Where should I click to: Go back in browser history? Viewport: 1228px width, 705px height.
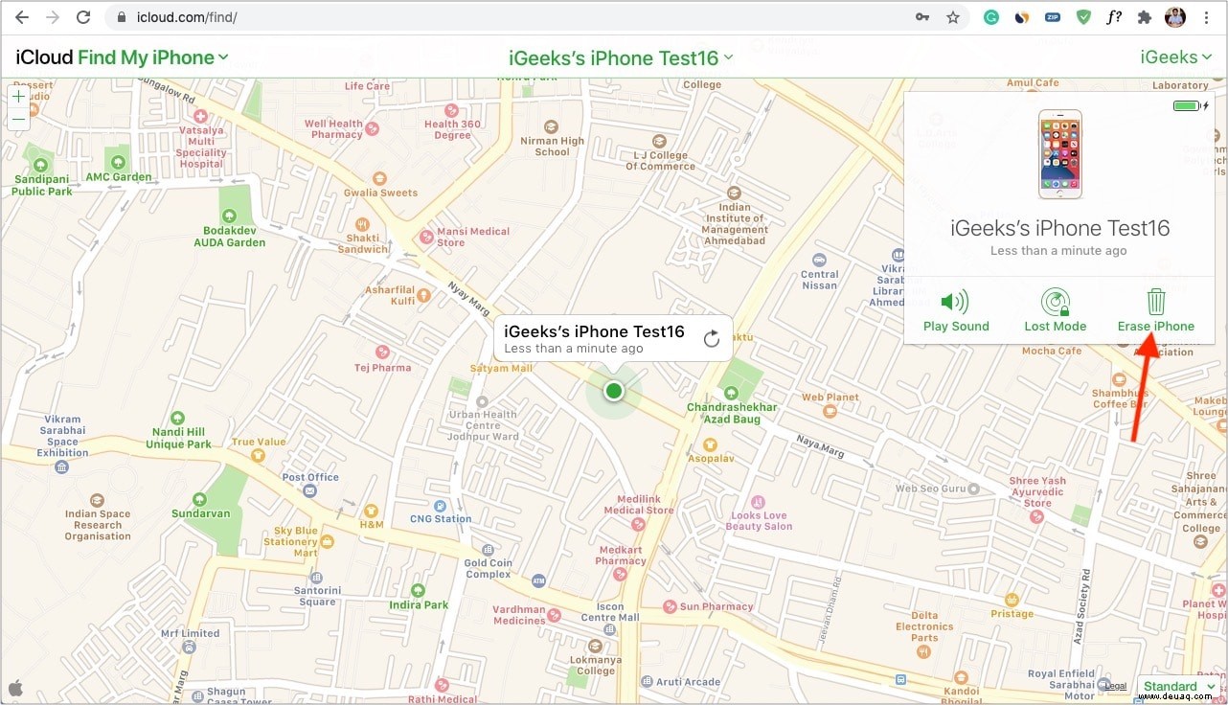[x=21, y=17]
